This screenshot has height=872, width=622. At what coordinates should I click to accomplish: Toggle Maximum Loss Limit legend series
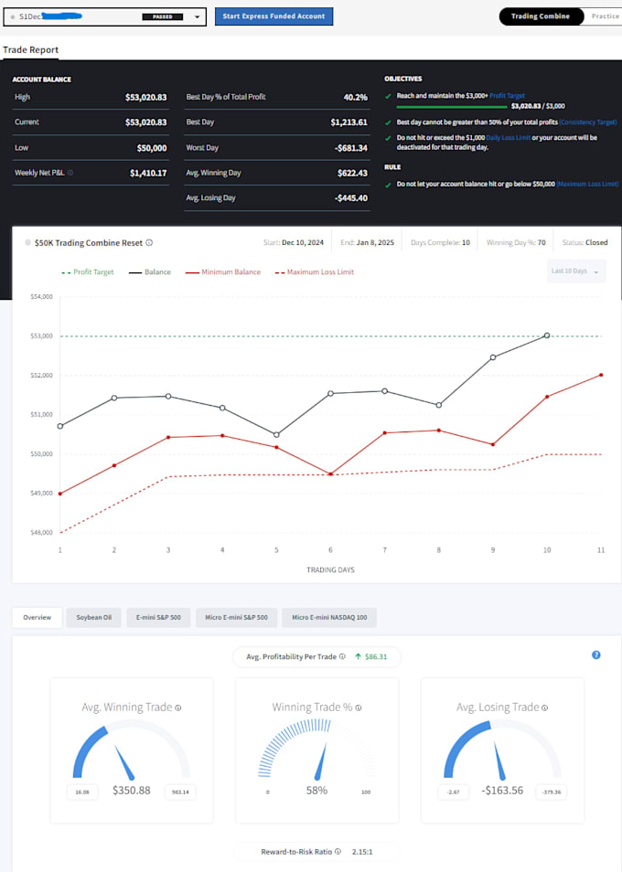[x=315, y=272]
